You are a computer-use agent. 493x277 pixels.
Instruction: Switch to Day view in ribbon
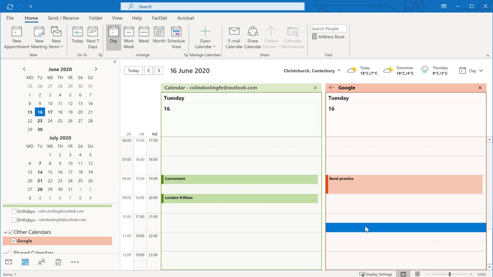pyautogui.click(x=113, y=38)
